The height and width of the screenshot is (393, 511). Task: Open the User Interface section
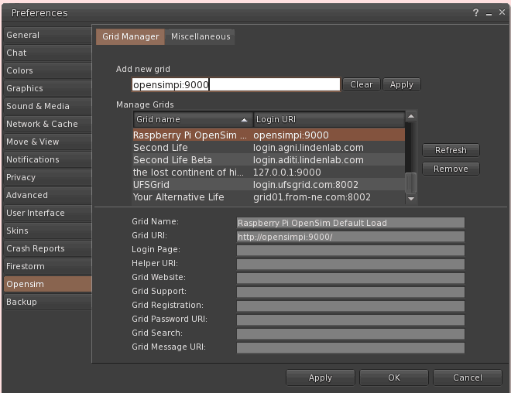click(47, 213)
